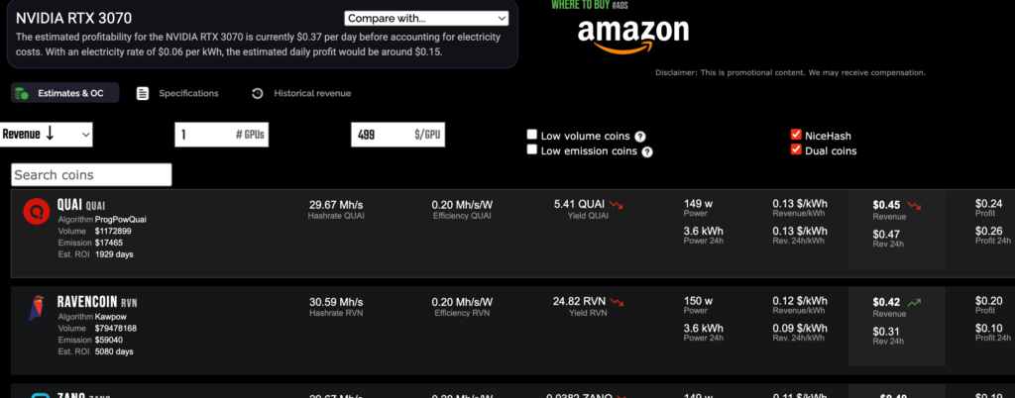Click the Ravencoin bird logo icon
Image resolution: width=1015 pixels, height=398 pixels.
37,308
